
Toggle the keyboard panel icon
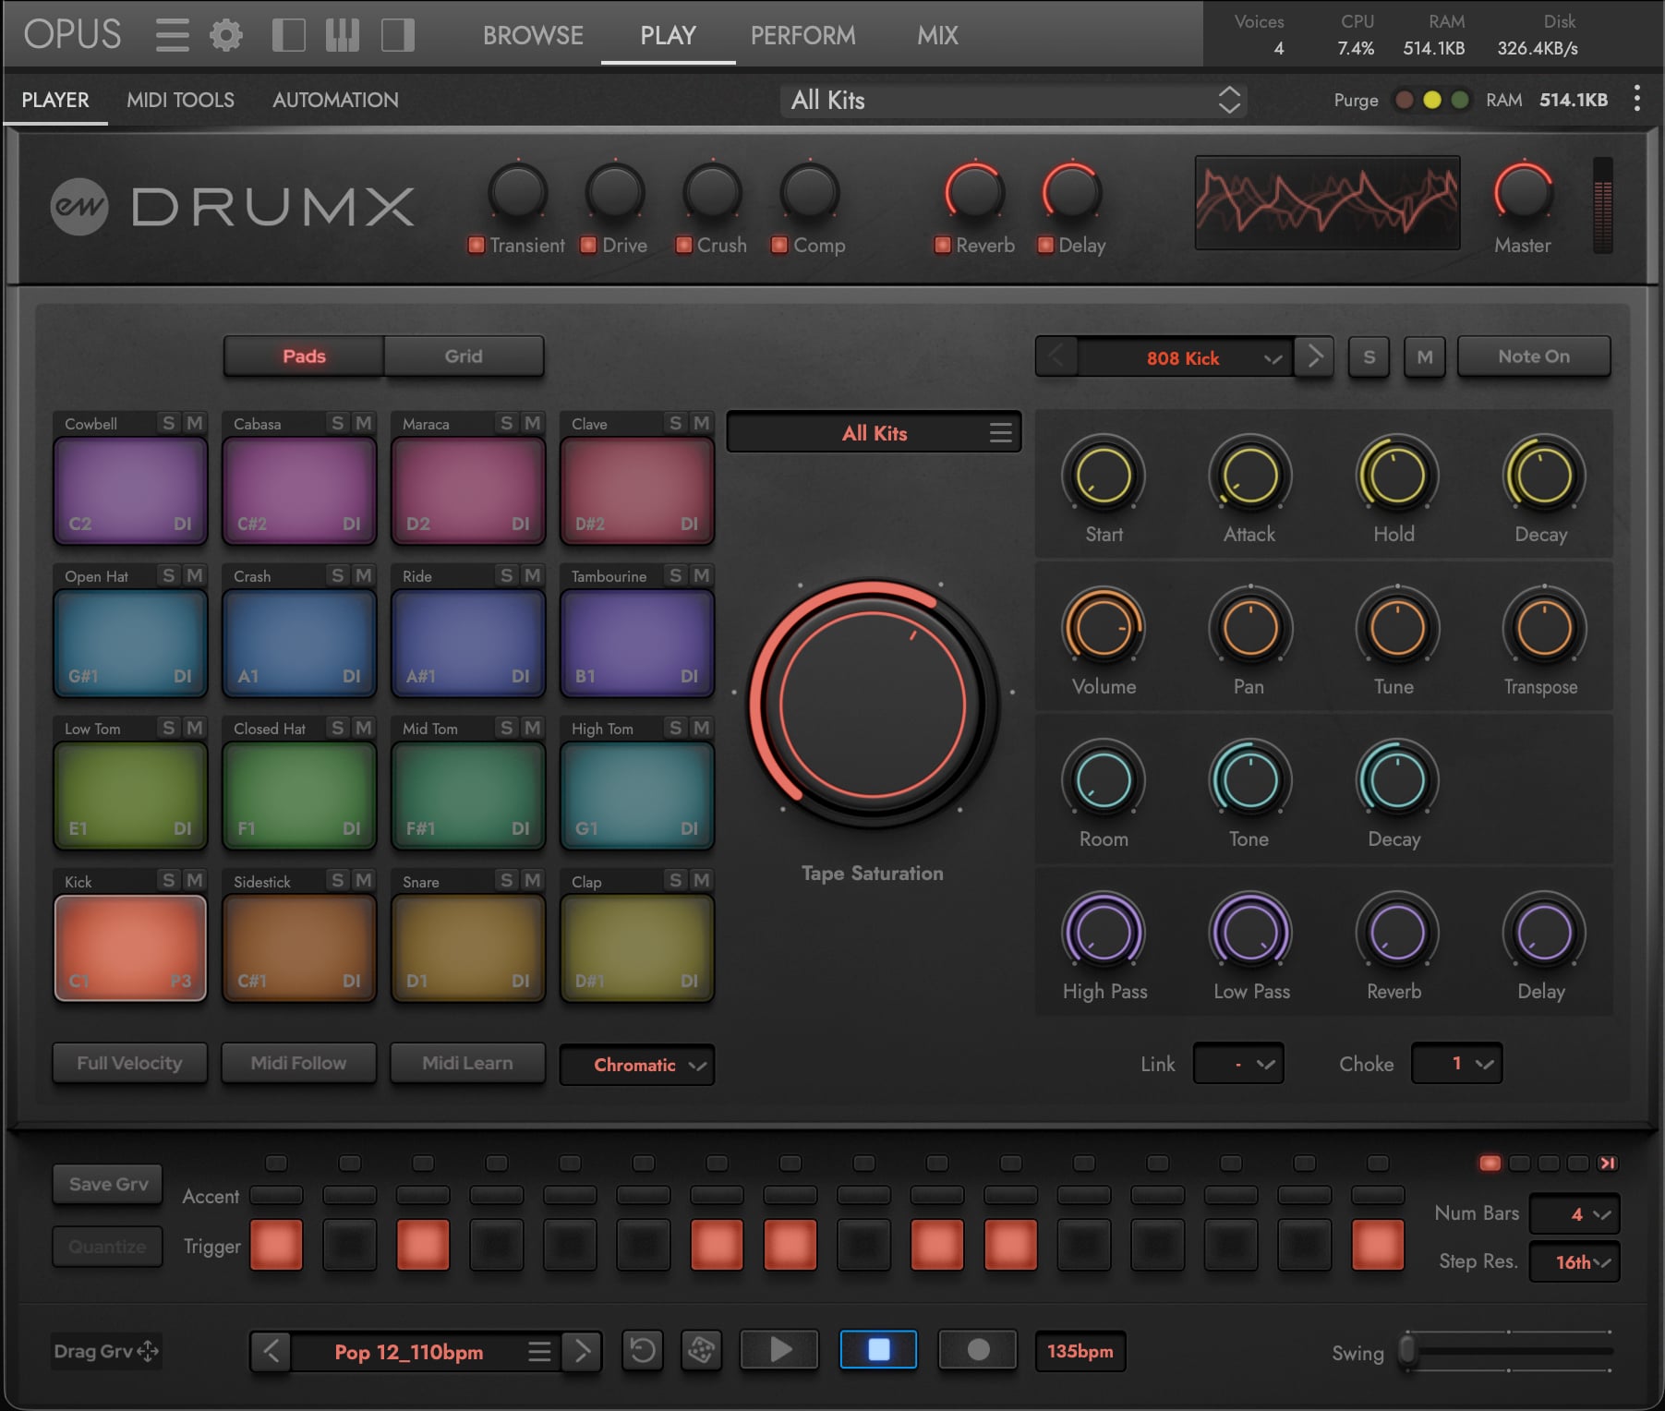point(343,35)
